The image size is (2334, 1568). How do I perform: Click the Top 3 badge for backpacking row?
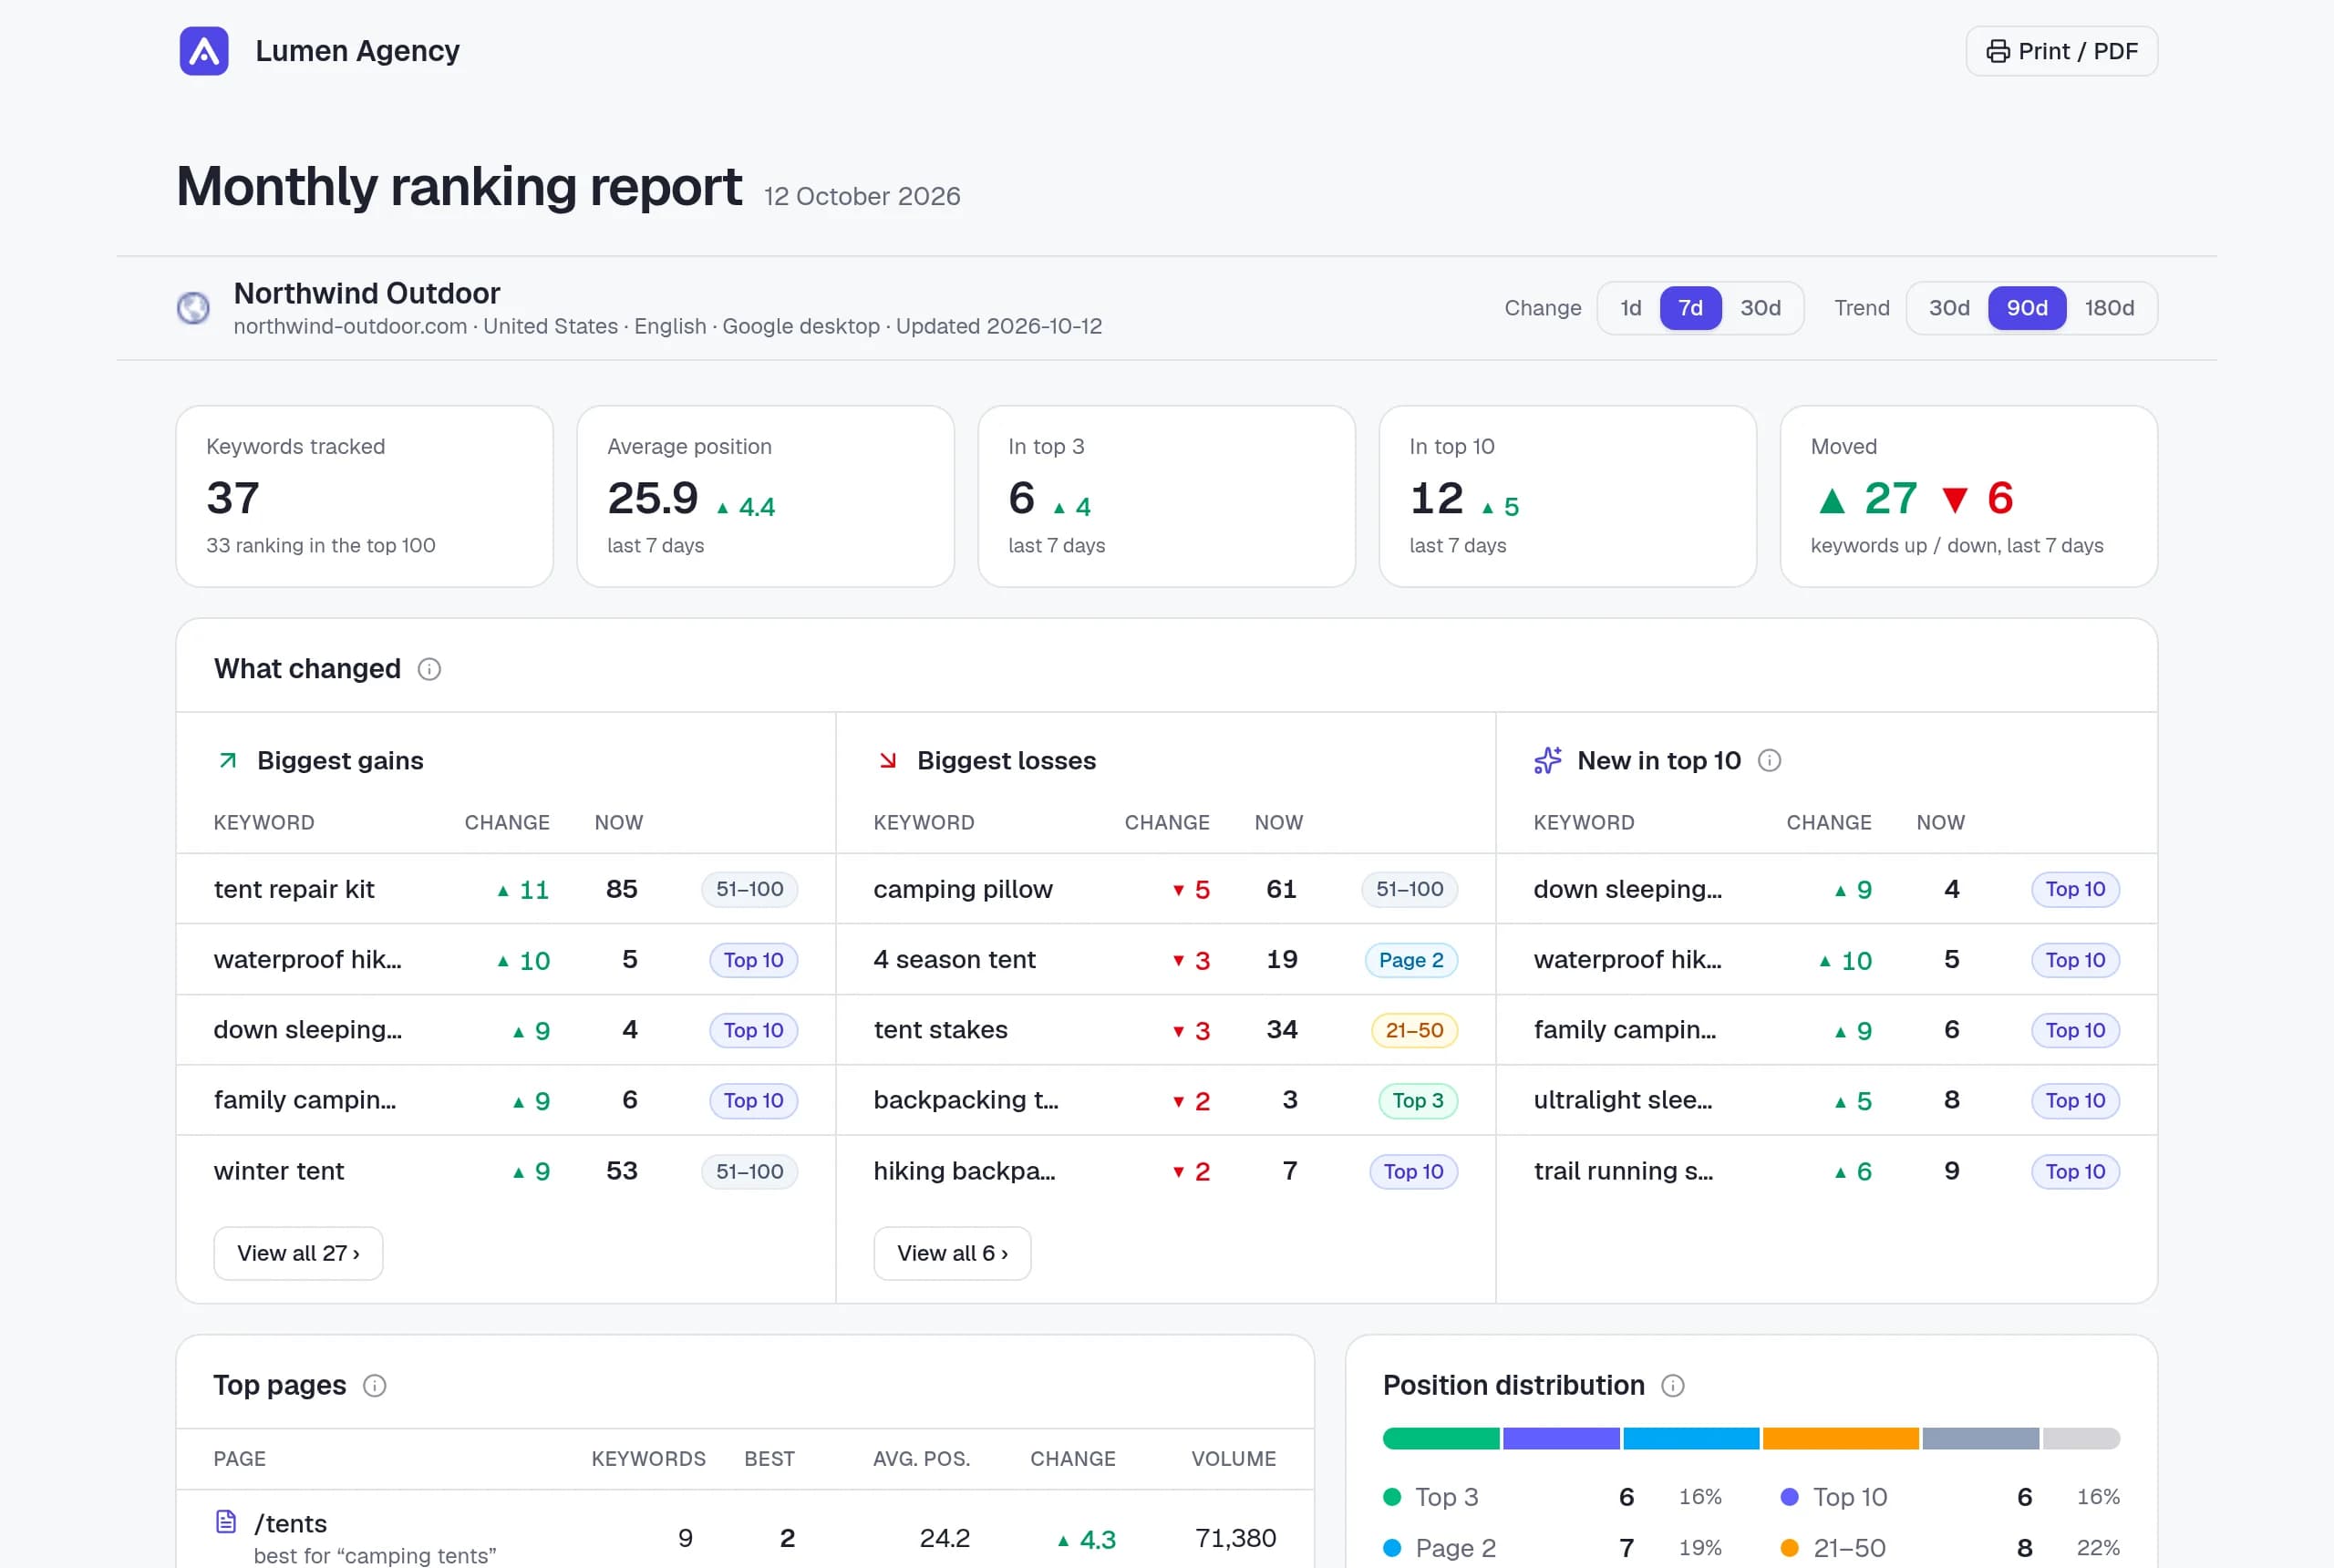tap(1417, 1101)
